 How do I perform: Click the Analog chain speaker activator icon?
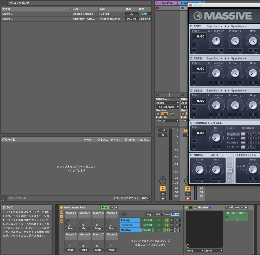tap(167, 220)
